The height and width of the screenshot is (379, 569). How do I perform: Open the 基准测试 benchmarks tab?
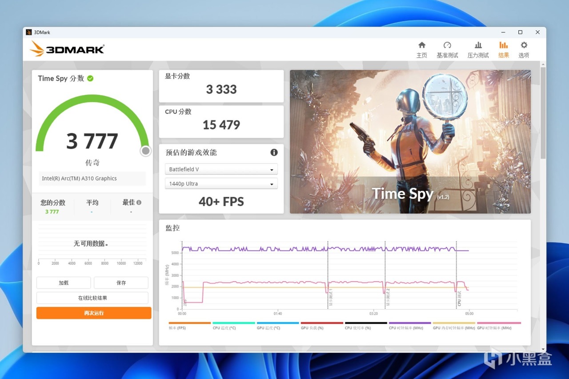447,50
